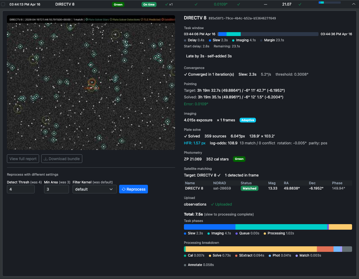Click the Name column header

(x=190, y=183)
